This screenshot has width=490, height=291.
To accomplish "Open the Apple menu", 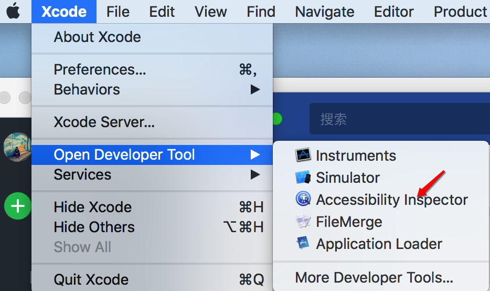I will pos(13,11).
